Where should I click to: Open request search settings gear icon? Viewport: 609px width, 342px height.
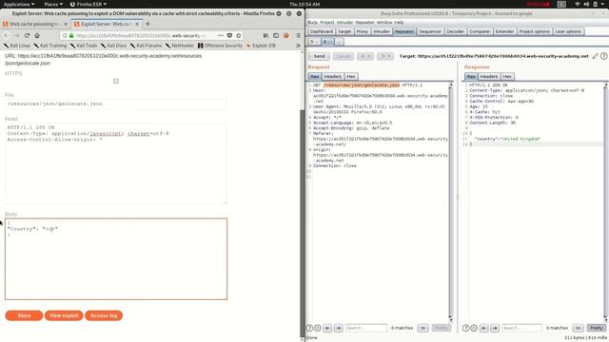[317, 328]
